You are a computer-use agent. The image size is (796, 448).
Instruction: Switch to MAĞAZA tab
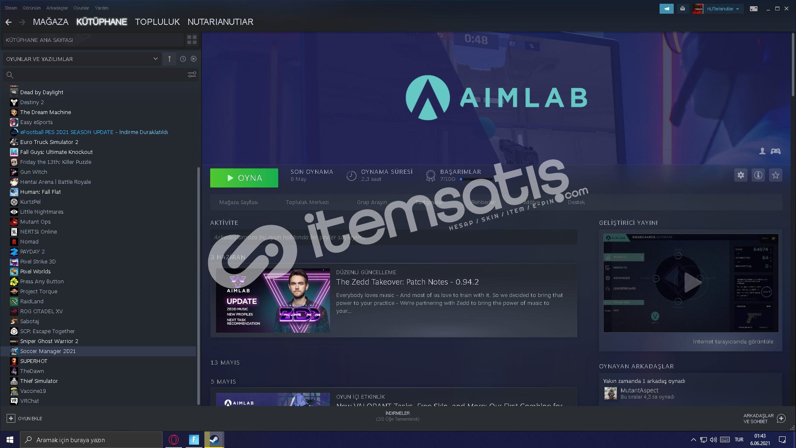pyautogui.click(x=51, y=22)
